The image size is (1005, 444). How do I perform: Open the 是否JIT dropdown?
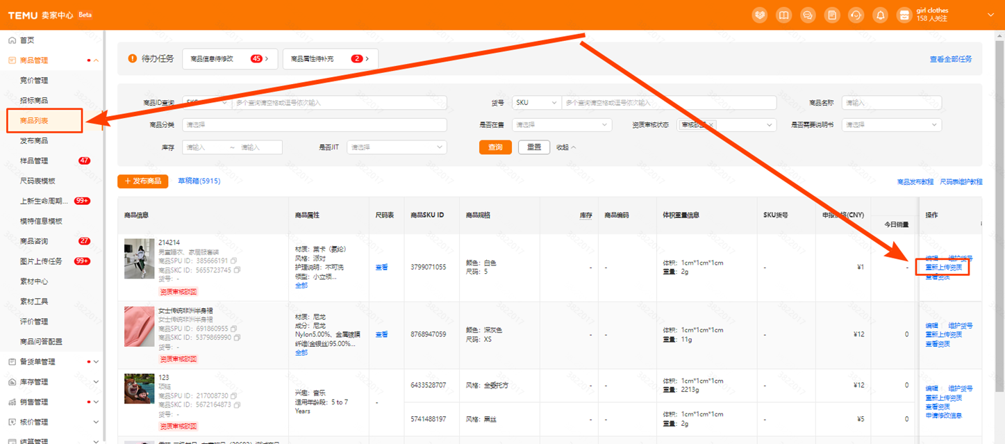(397, 147)
